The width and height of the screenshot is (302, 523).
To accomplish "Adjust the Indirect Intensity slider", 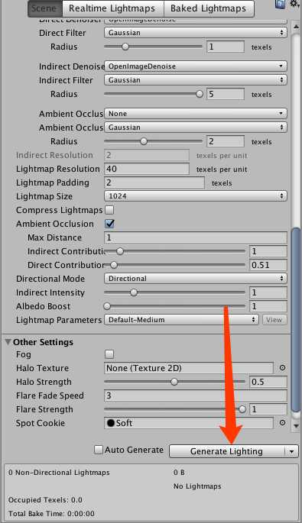I will (x=175, y=292).
